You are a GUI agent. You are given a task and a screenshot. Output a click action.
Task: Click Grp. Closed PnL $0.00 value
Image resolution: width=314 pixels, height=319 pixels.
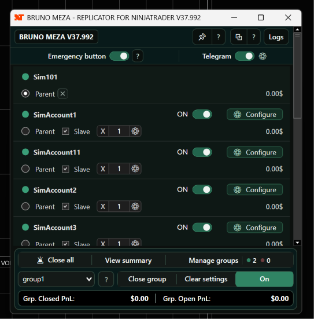tap(139, 299)
